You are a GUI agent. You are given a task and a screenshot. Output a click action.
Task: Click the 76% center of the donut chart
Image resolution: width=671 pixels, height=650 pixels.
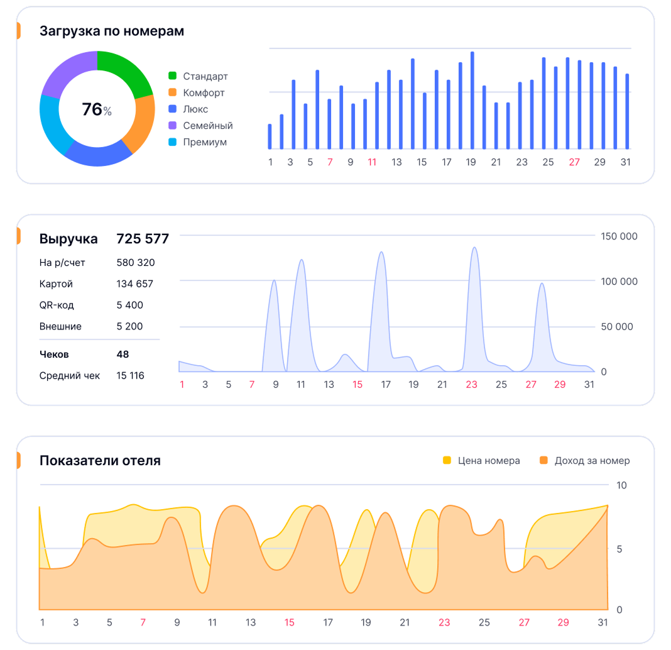coord(97,109)
